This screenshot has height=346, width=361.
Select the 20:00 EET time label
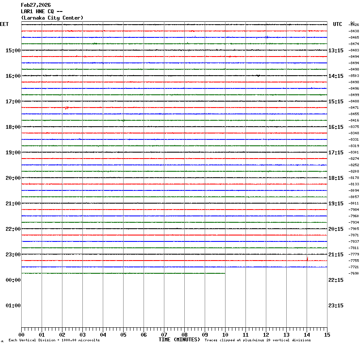(13, 178)
